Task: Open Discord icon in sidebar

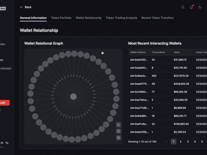Action: coord(2,143)
